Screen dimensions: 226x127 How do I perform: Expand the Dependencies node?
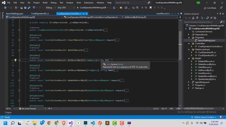pyautogui.click(x=189, y=35)
